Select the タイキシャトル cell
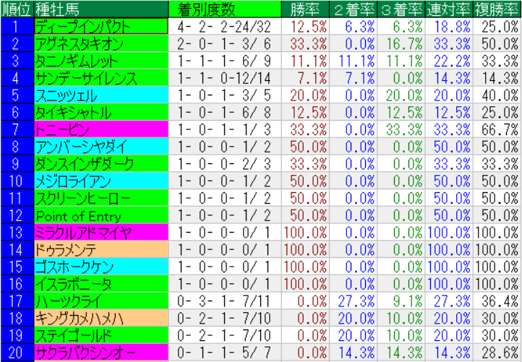Screen dimensions: 522x362 tap(101, 112)
